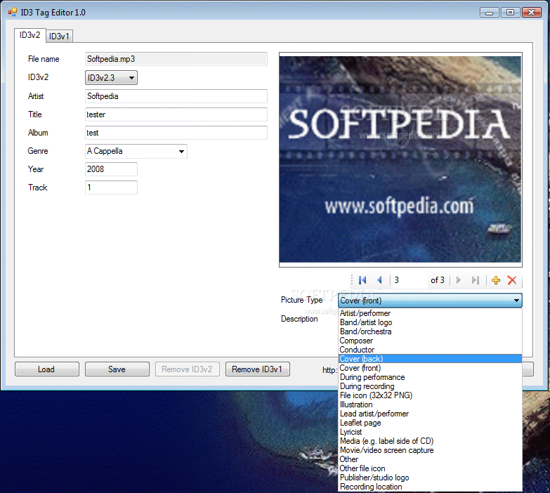Select Conductor picture type
This screenshot has height=493, width=550.
click(x=430, y=350)
